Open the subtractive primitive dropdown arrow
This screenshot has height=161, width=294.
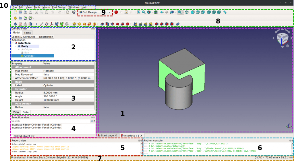pyautogui.click(x=131, y=24)
